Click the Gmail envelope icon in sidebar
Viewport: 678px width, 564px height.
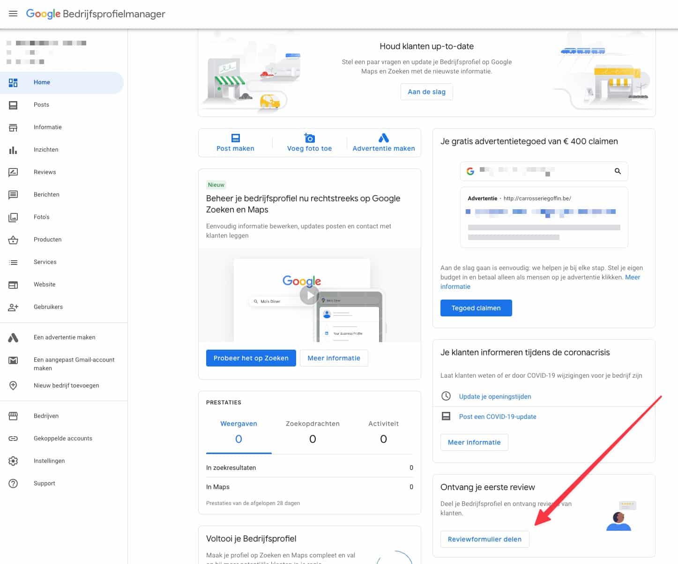[x=13, y=360]
